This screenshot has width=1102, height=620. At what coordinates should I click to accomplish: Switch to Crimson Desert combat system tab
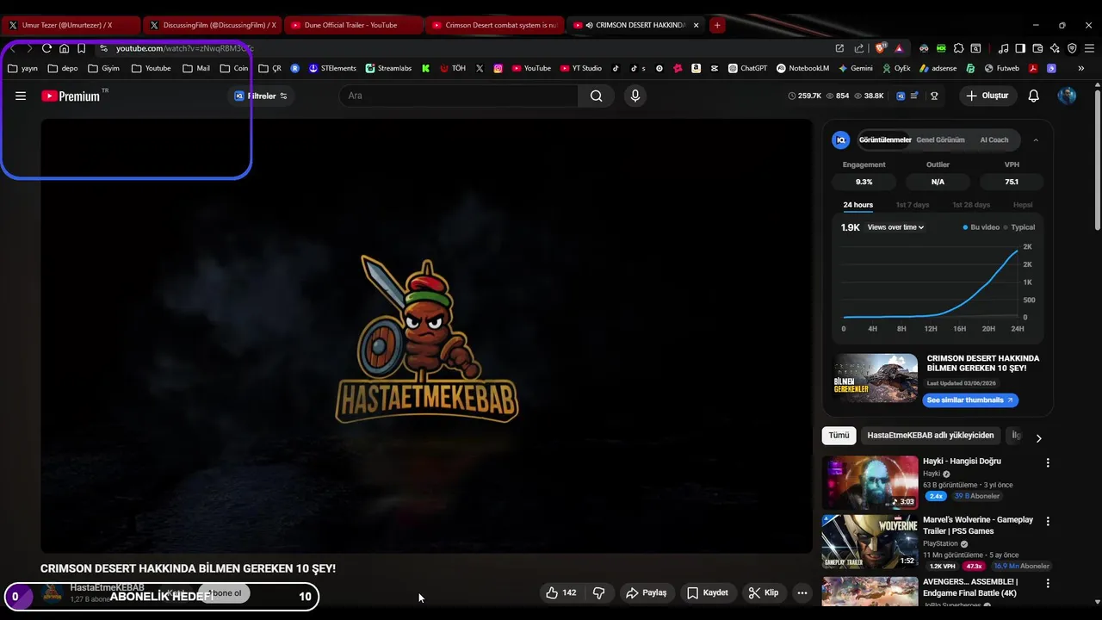point(495,25)
